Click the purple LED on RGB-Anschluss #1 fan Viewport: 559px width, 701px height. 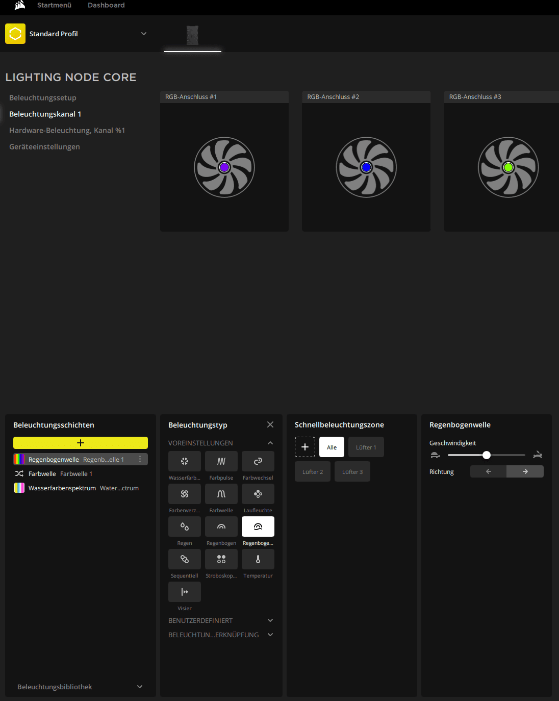[x=224, y=167]
